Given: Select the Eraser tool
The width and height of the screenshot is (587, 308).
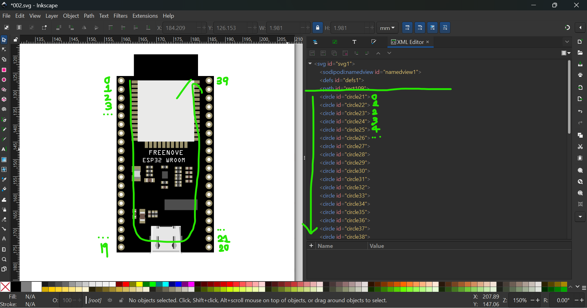Looking at the screenshot, I should pyautogui.click(x=4, y=219).
